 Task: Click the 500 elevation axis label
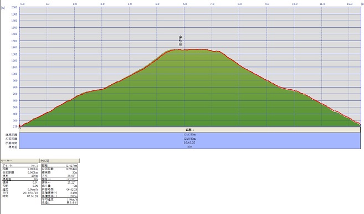pos(14,108)
